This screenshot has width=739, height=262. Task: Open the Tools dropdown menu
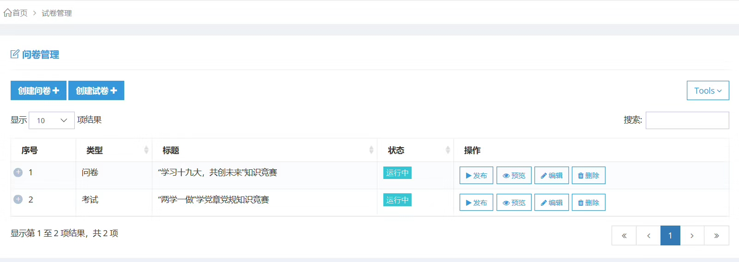[x=708, y=90]
